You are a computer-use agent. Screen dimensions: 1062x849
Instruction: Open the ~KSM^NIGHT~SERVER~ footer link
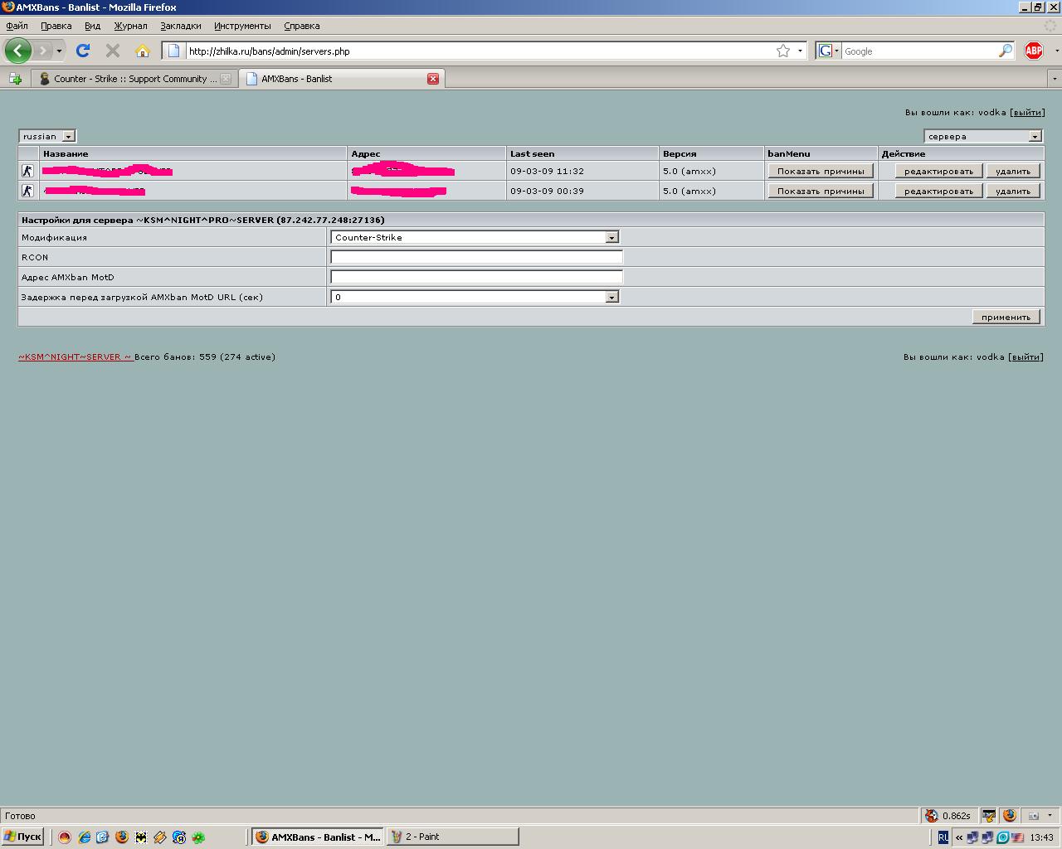76,357
